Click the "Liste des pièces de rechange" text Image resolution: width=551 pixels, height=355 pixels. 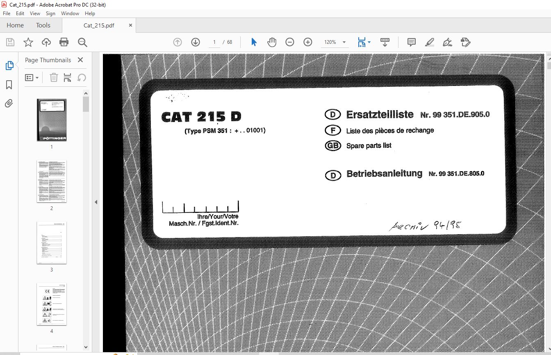[x=390, y=131]
